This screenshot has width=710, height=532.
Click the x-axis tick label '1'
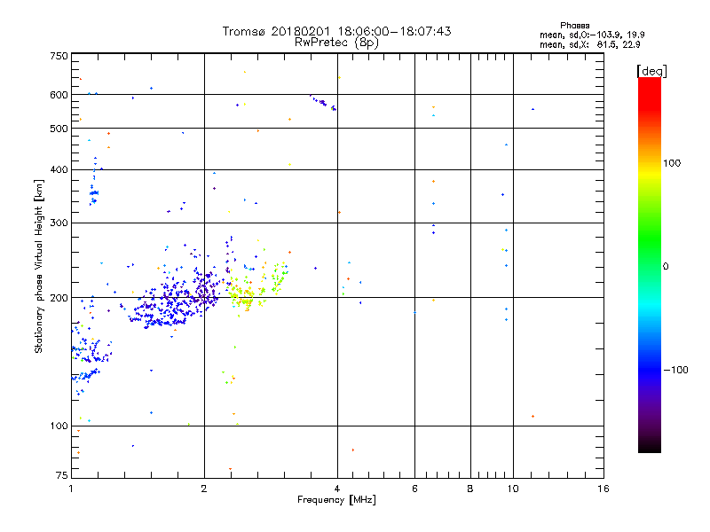pyautogui.click(x=71, y=489)
